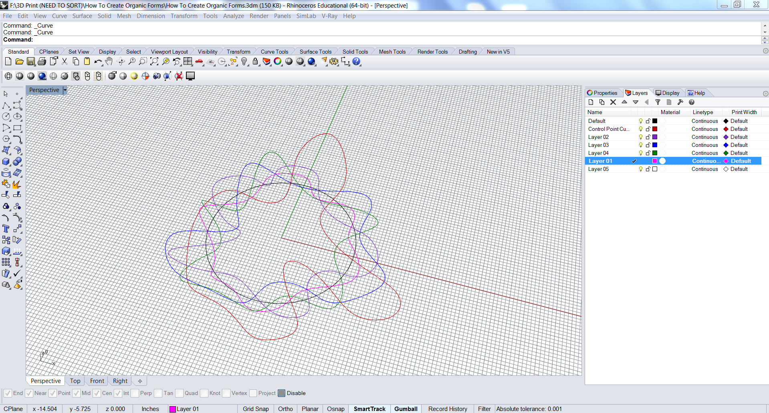Select the Polyline tool in left sidebar
This screenshot has height=413, width=769.
click(x=6, y=106)
